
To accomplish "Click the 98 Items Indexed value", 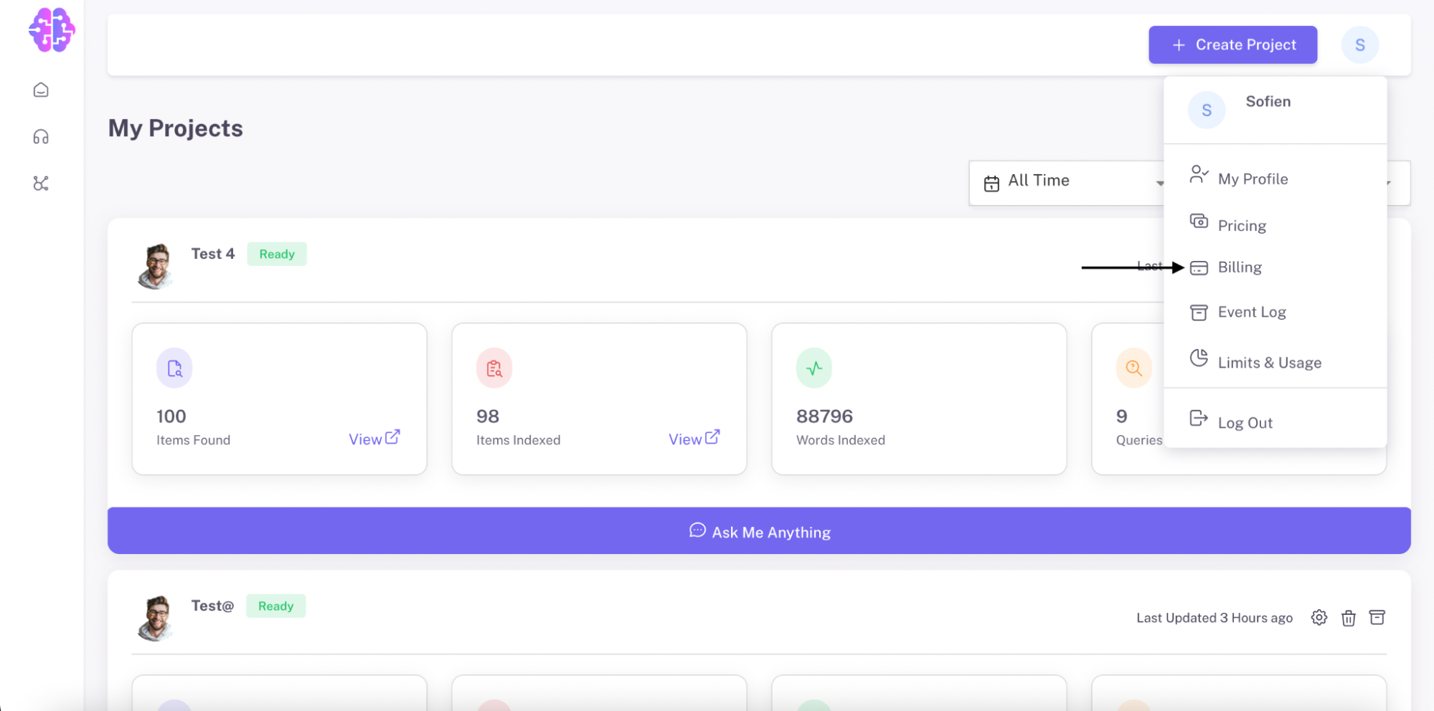I will tap(488, 416).
